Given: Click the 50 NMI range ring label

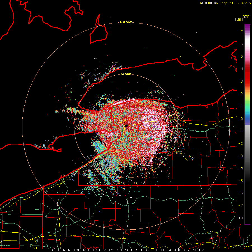Looking at the screenshot, I should tap(126, 74).
